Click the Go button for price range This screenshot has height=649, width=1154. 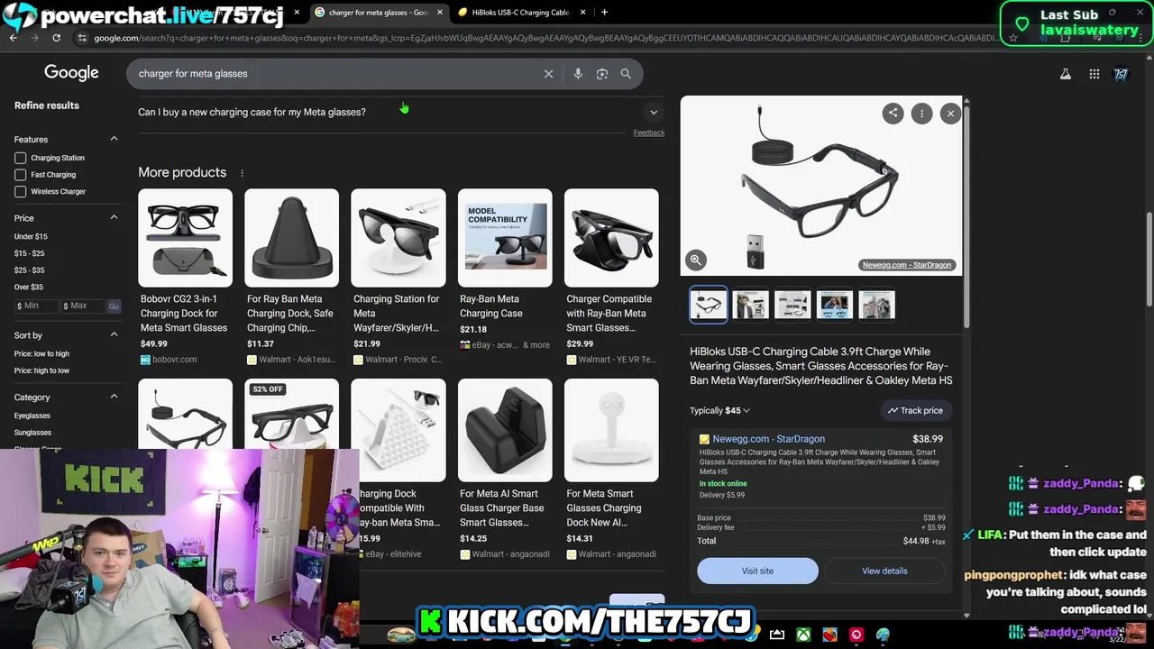pos(114,306)
